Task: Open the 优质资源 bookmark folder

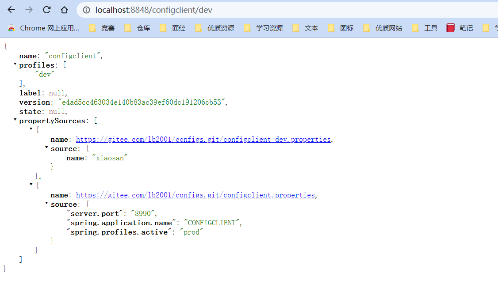Action: (215, 28)
